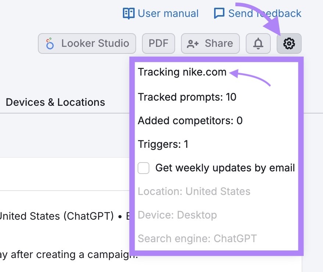Click the notification bell icon

tap(258, 43)
